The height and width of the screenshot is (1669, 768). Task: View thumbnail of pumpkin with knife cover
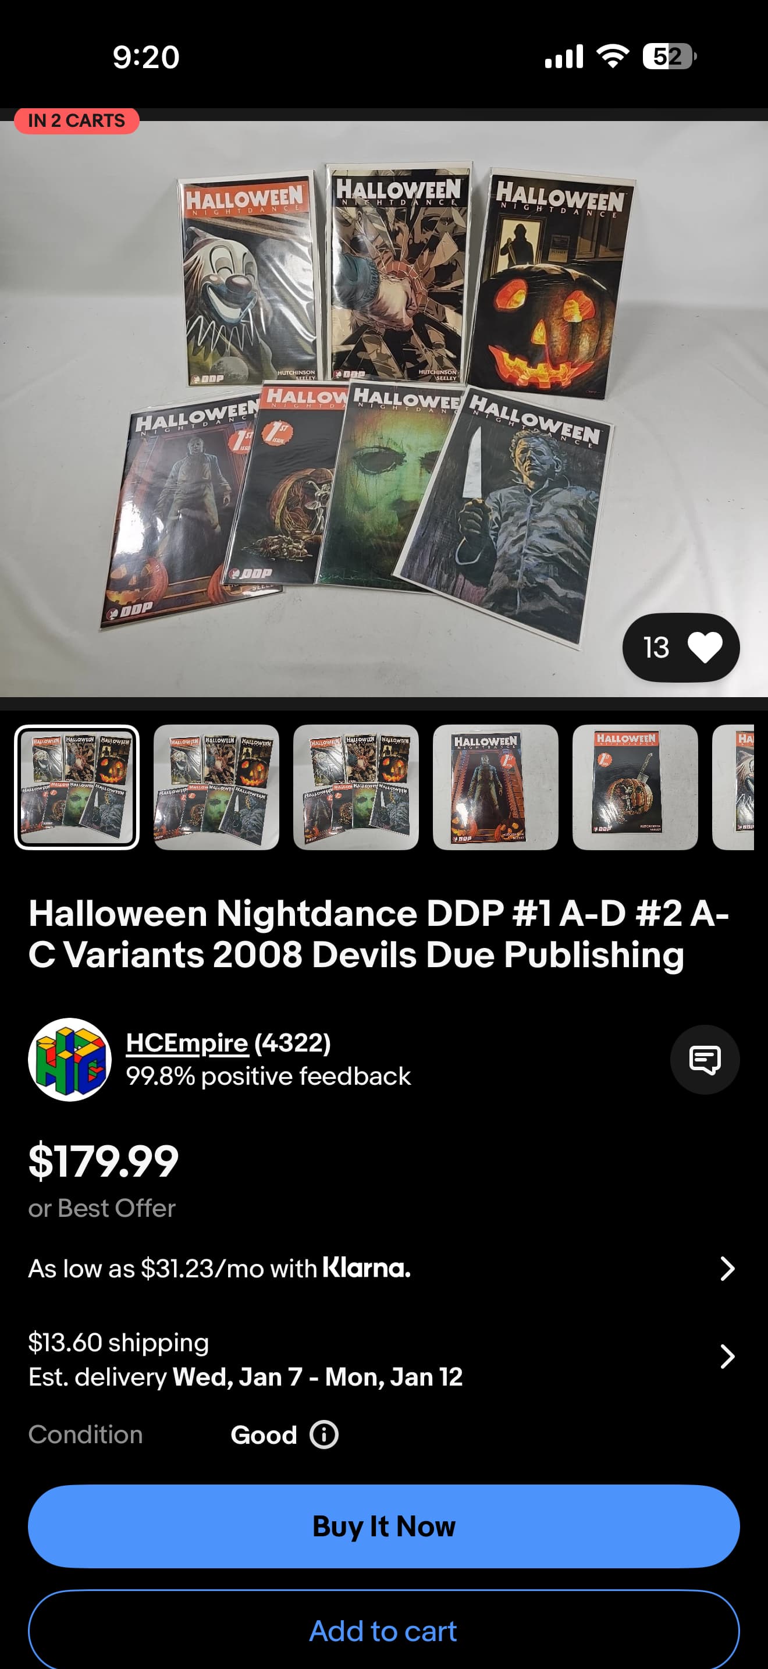pyautogui.click(x=635, y=787)
